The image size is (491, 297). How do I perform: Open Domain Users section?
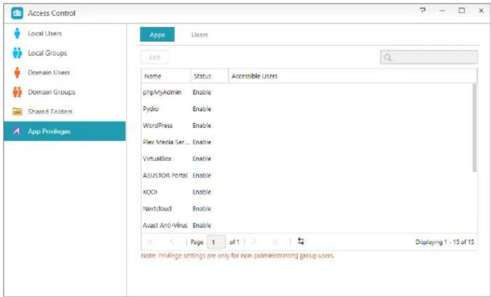click(x=65, y=72)
